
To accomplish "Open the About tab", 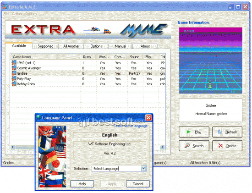I will 145,46.
